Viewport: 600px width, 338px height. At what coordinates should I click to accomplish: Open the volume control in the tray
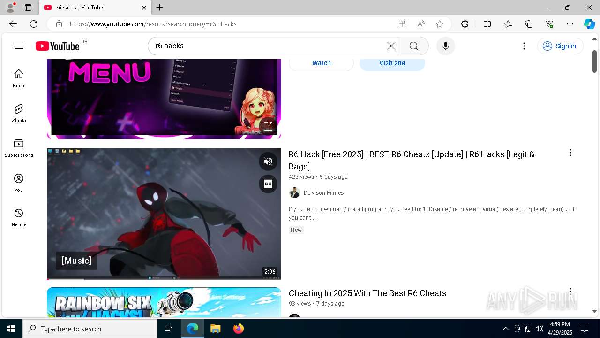click(x=540, y=329)
